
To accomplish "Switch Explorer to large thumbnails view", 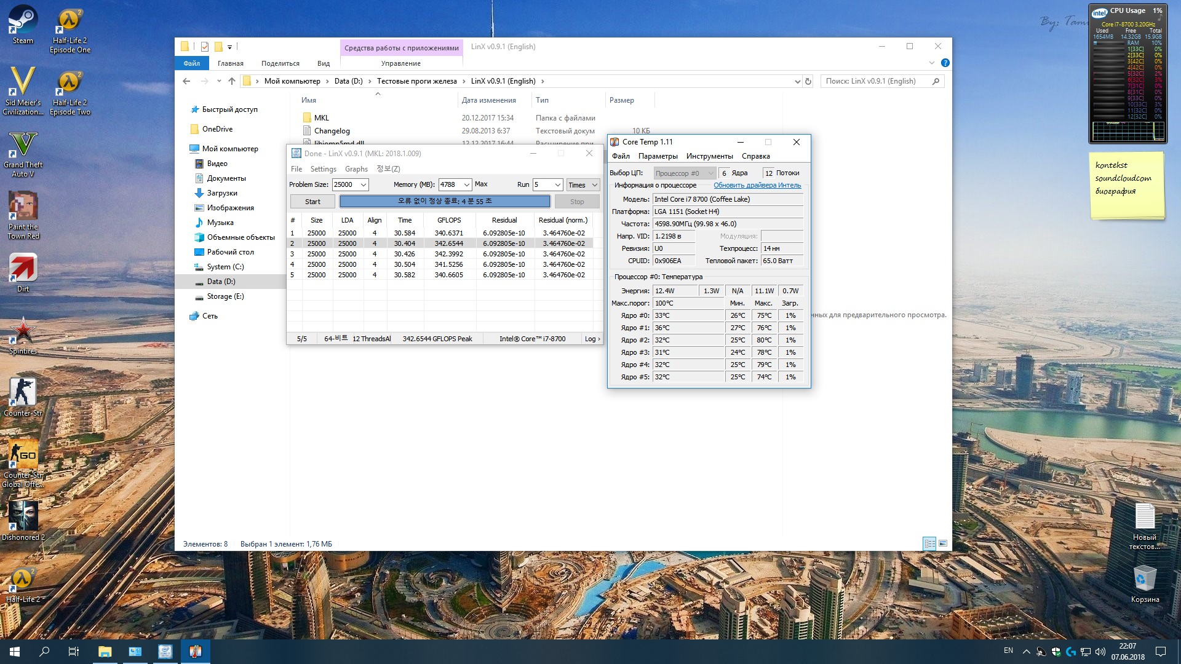I will (942, 543).
